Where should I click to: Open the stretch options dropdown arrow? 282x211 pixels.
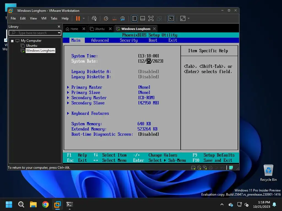188,18
